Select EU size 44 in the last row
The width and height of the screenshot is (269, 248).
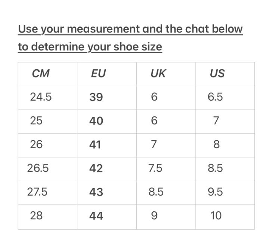[96, 216]
